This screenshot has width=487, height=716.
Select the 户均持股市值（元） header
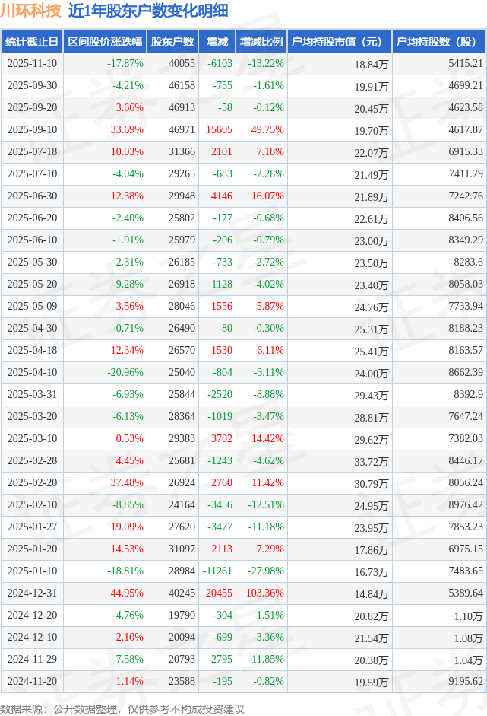pos(338,42)
